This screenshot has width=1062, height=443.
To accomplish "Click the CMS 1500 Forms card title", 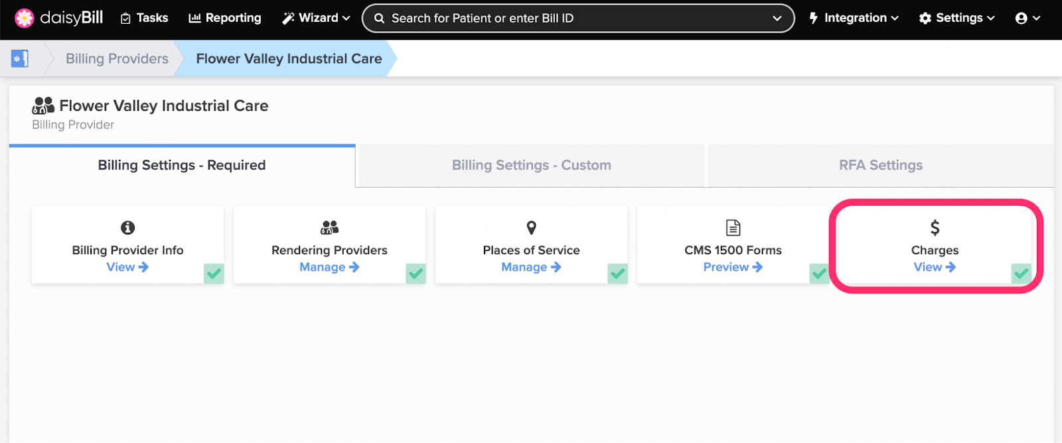I will pyautogui.click(x=733, y=250).
